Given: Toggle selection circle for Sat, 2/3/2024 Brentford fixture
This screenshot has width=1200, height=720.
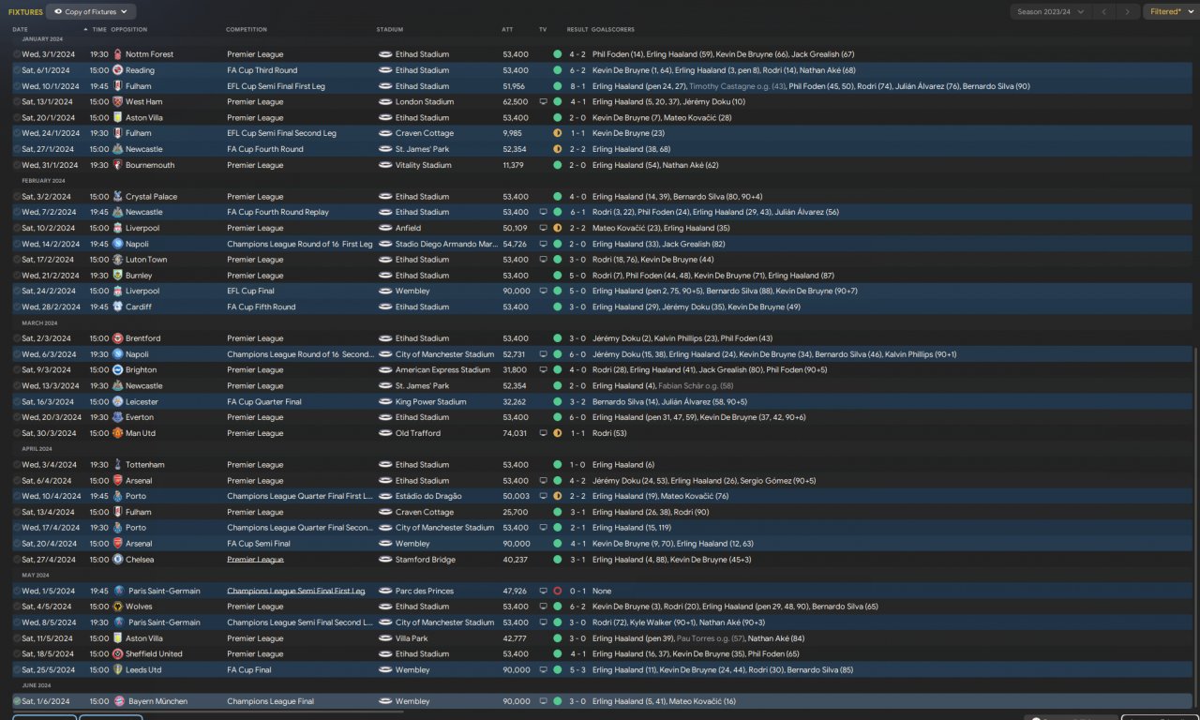Looking at the screenshot, I should pyautogui.click(x=17, y=338).
